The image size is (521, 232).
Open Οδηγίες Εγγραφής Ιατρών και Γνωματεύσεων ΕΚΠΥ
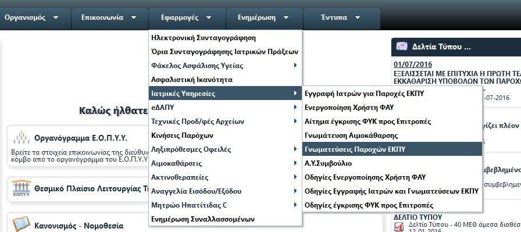click(392, 191)
